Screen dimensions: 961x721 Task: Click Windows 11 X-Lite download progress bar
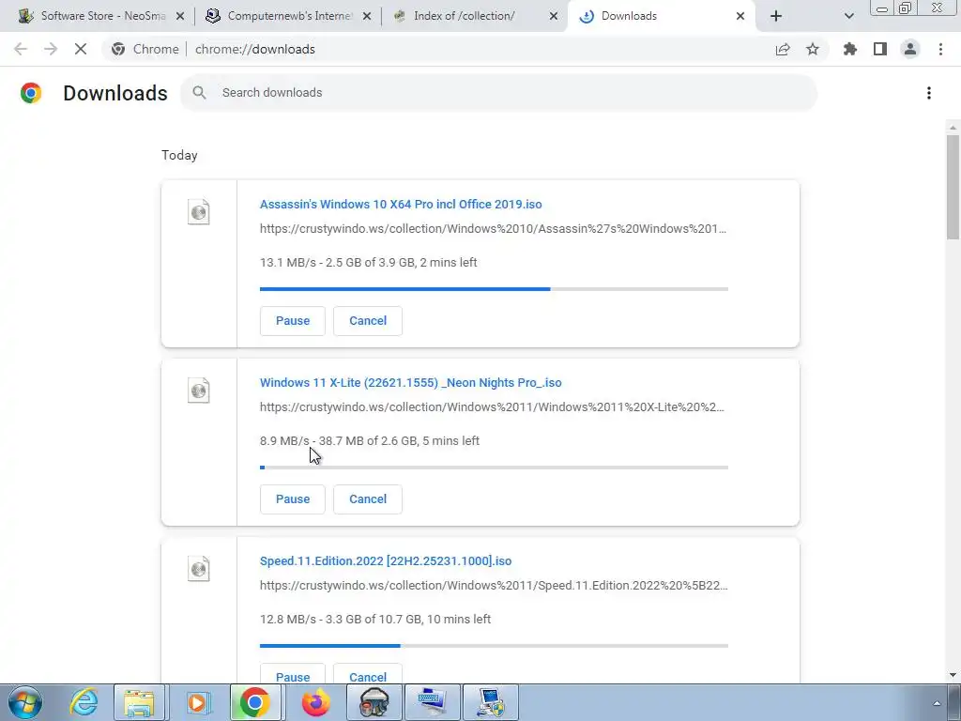[494, 468]
